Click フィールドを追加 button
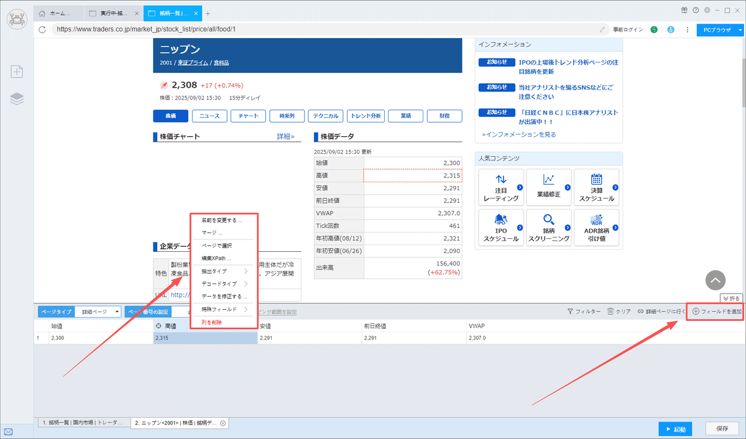 coord(717,312)
